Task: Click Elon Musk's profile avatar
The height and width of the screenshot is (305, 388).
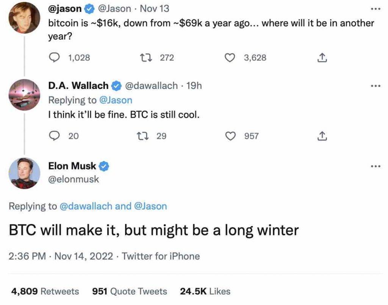Action: [x=24, y=173]
